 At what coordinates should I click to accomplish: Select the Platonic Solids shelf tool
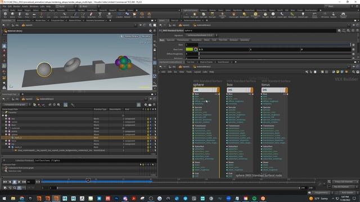110,15
